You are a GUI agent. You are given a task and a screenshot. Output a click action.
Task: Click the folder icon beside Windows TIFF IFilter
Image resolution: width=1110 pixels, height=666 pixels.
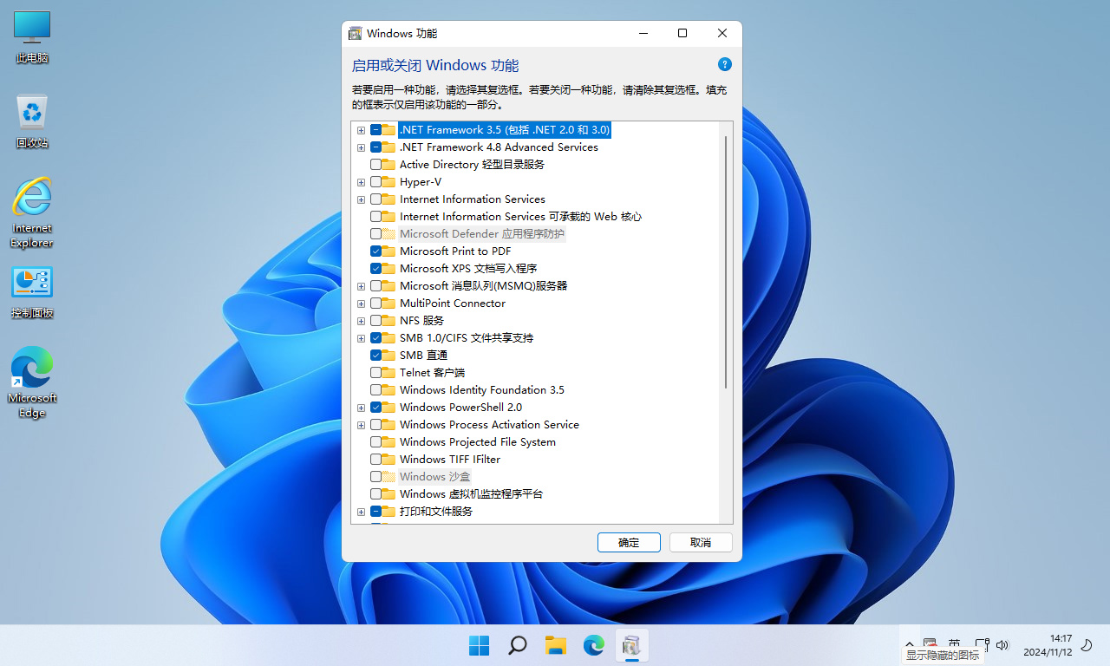click(388, 460)
